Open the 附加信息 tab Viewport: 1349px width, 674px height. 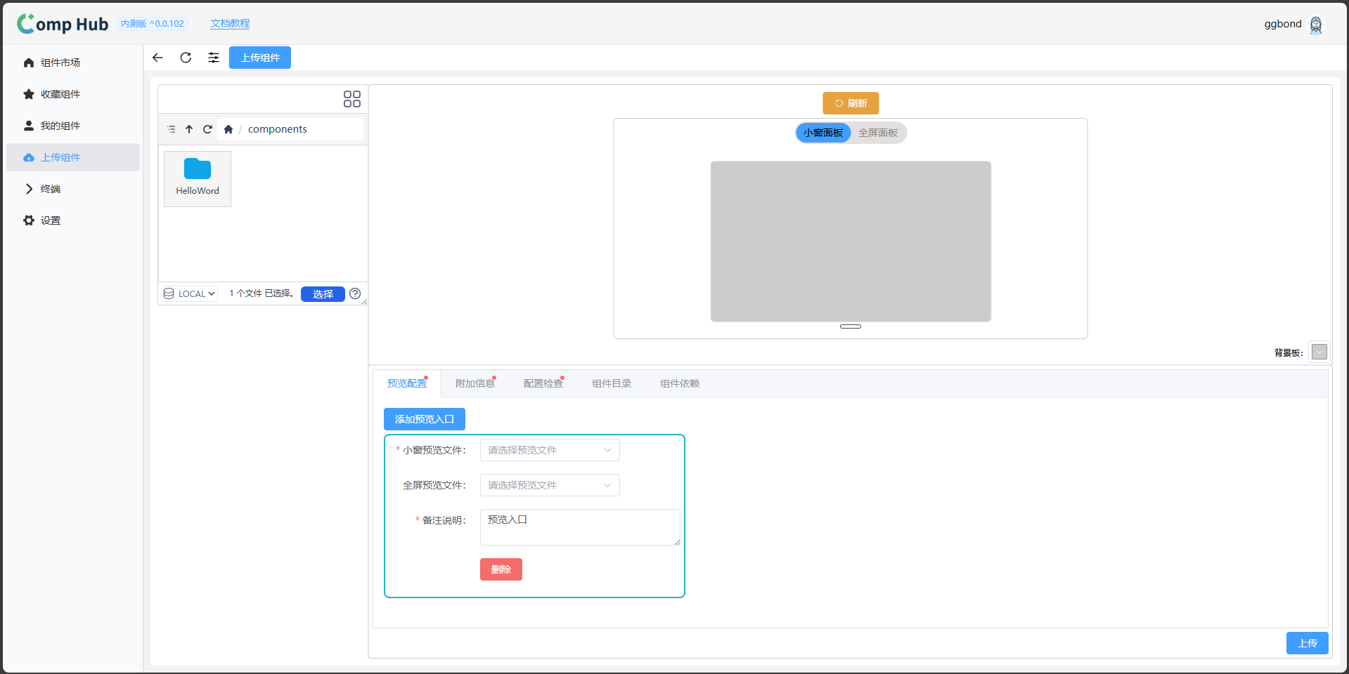pos(475,383)
